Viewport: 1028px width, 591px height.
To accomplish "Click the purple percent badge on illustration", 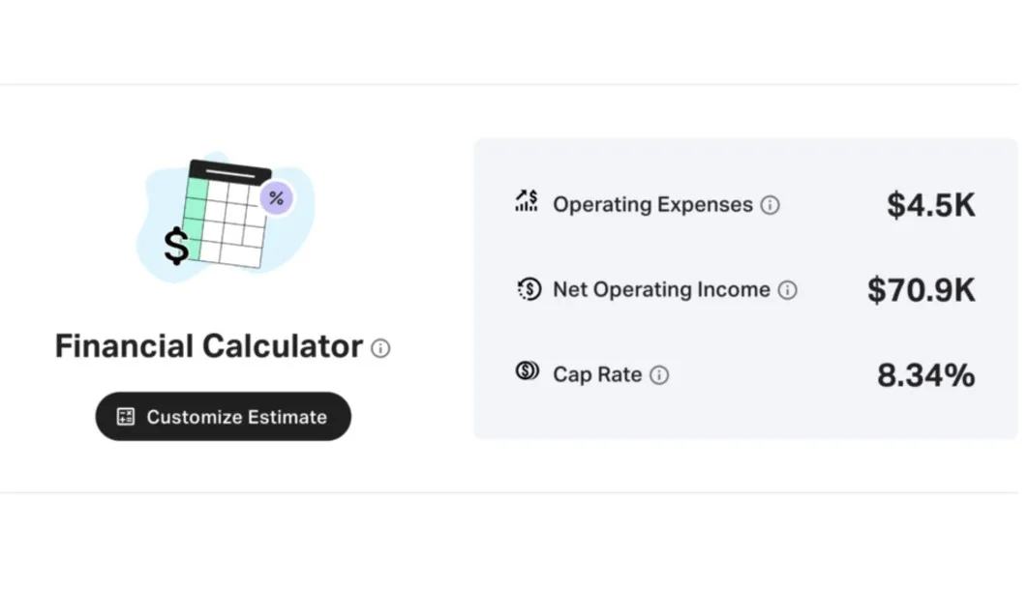I will tap(277, 198).
